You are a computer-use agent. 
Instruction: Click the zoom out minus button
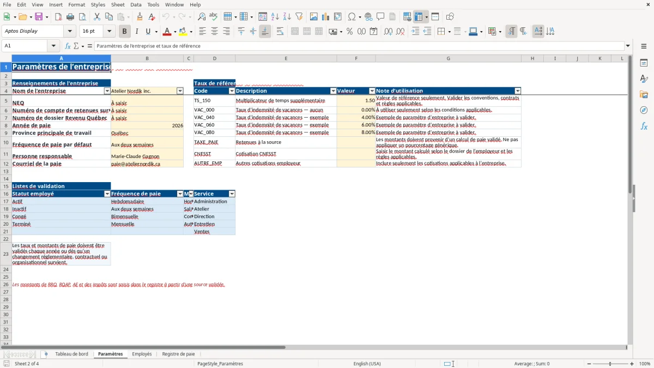tap(589, 364)
